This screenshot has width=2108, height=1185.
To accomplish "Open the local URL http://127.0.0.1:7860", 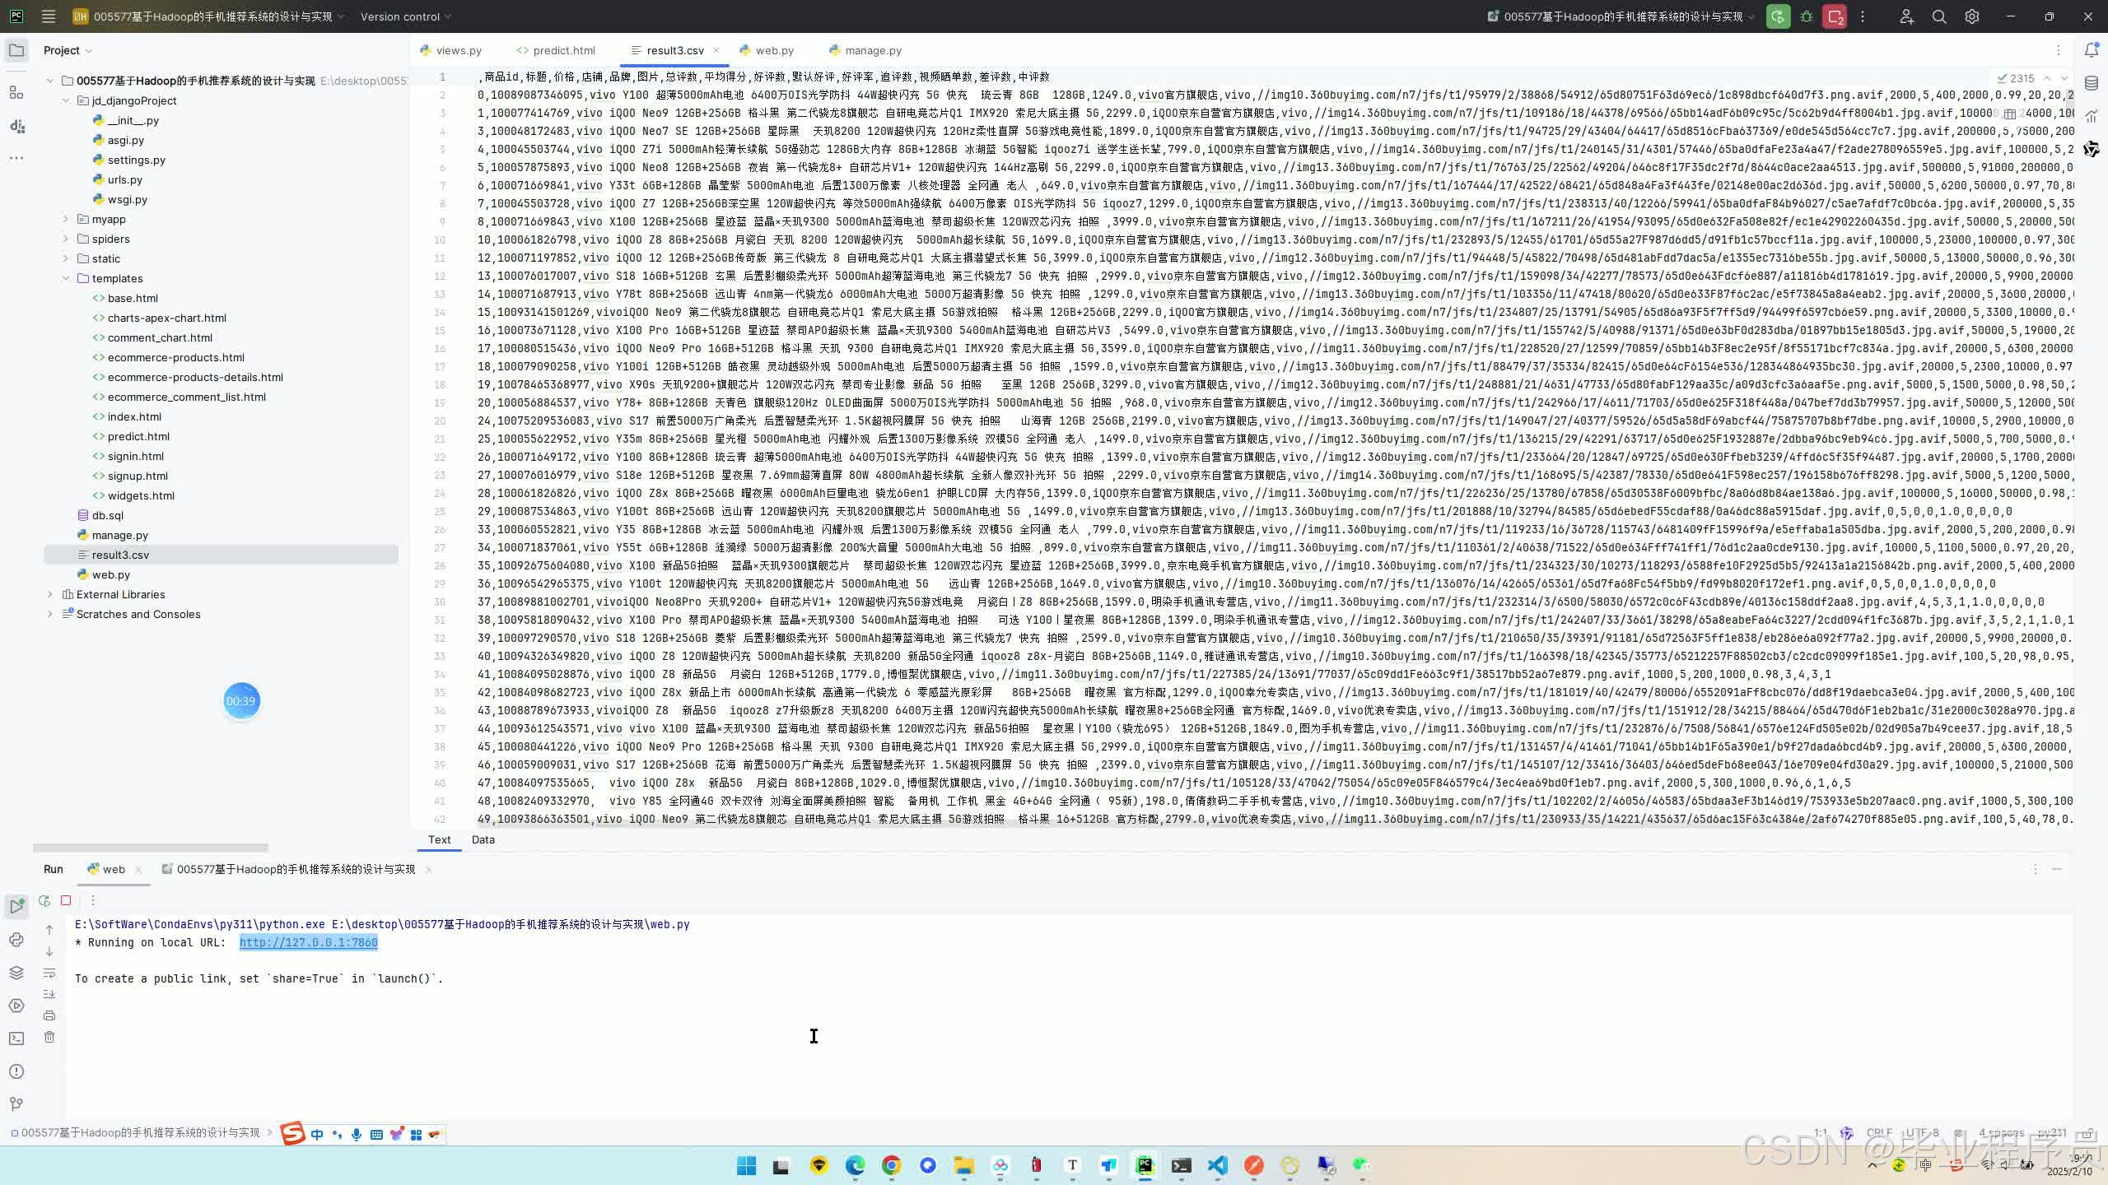I will pos(308,943).
